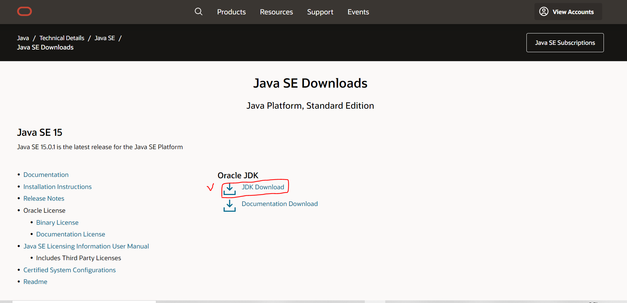Screen dimensions: 627x303
Task: Click the Java SE Downloads page title
Action: 310,83
